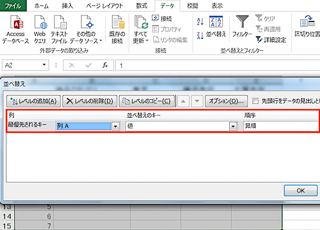Sort ascending with the A-Z icon
Viewport: 320px width, 230px height.
point(200,21)
